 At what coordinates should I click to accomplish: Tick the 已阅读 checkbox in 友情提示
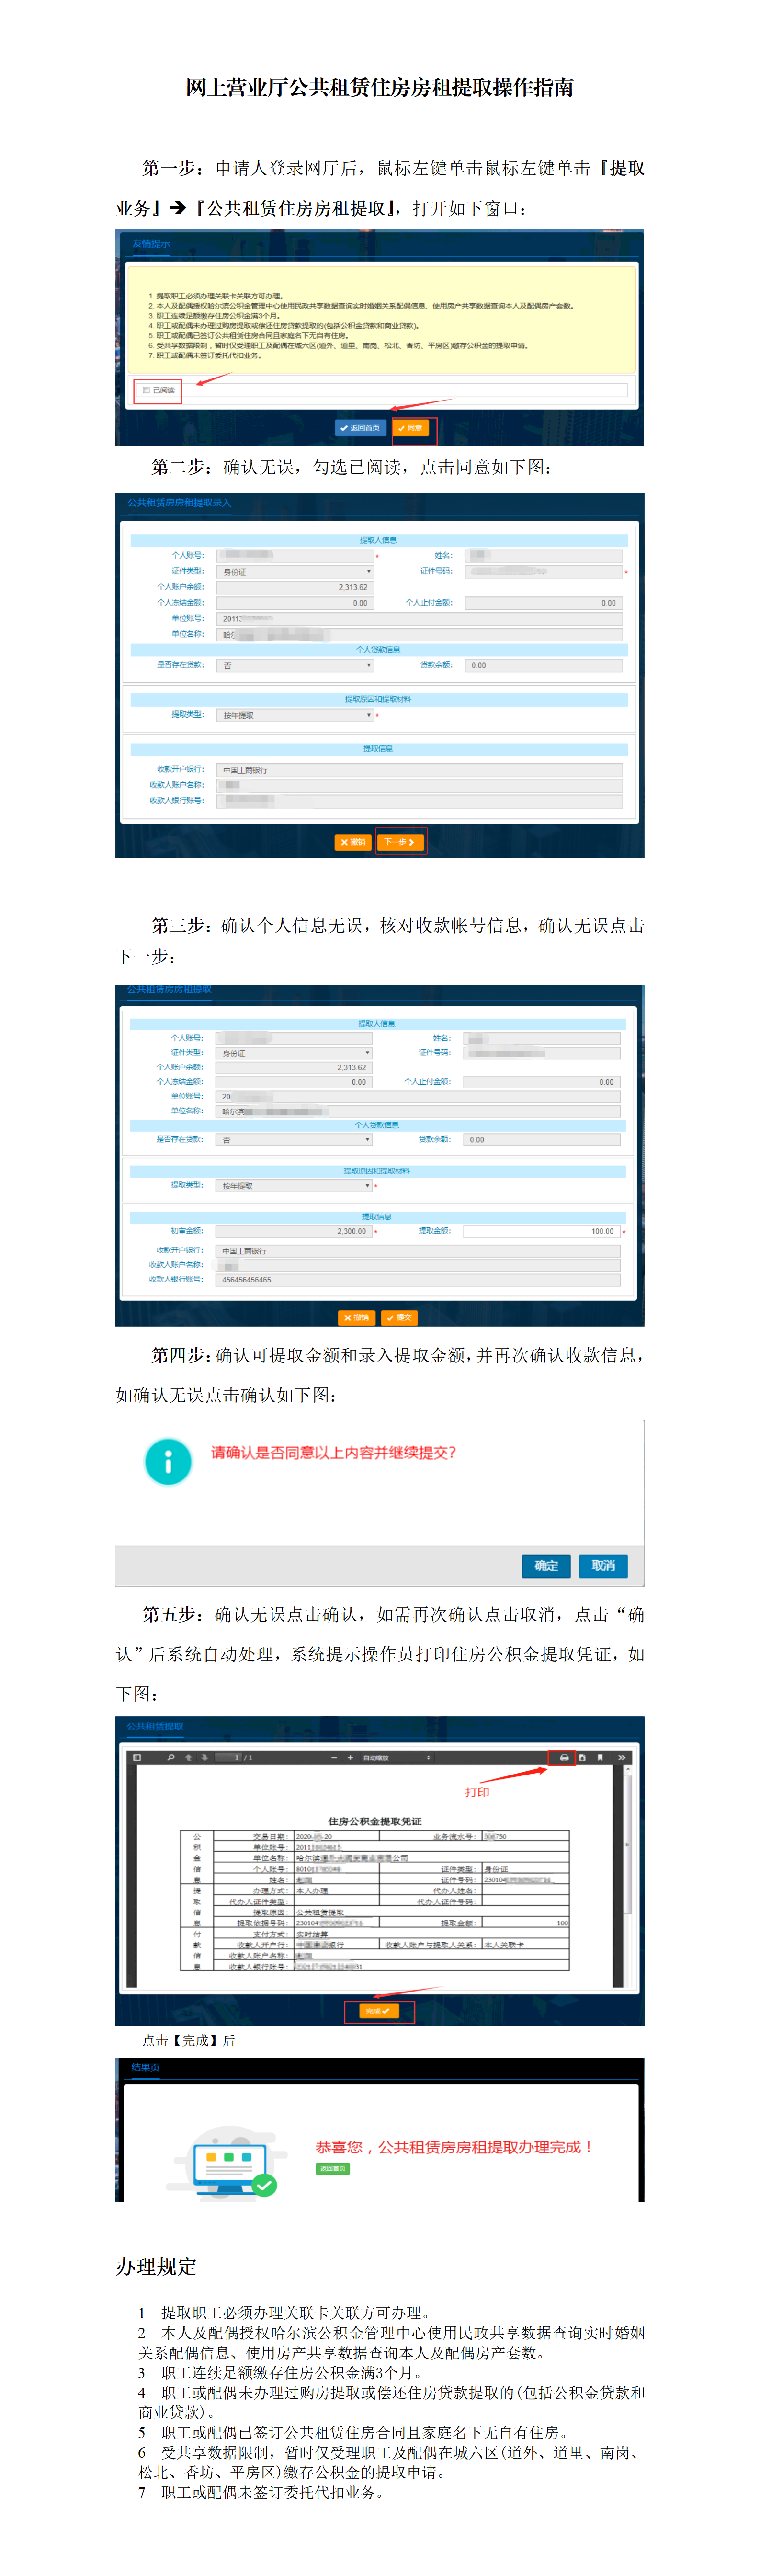point(146,390)
